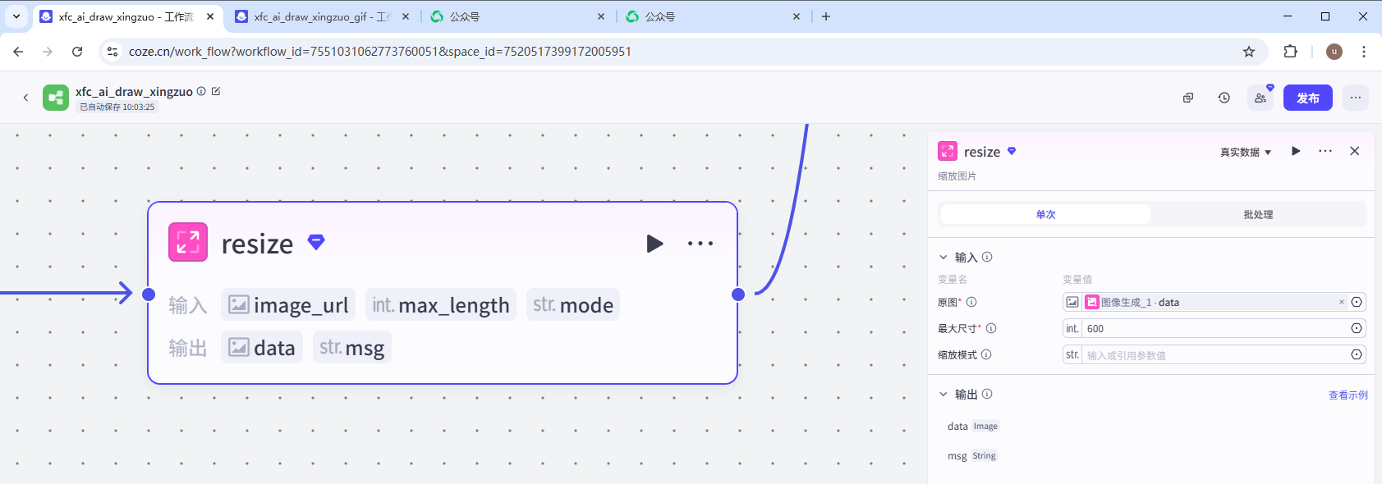Click the pink resize icon on the node card

[188, 242]
